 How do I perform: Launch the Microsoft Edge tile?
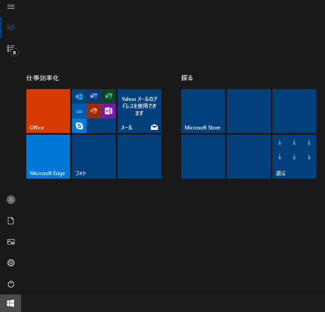48,156
